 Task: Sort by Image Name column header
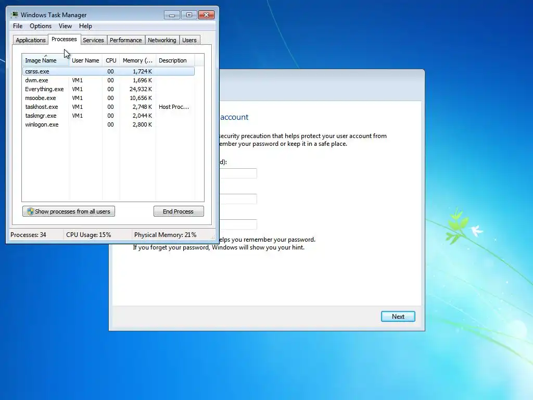(46, 60)
